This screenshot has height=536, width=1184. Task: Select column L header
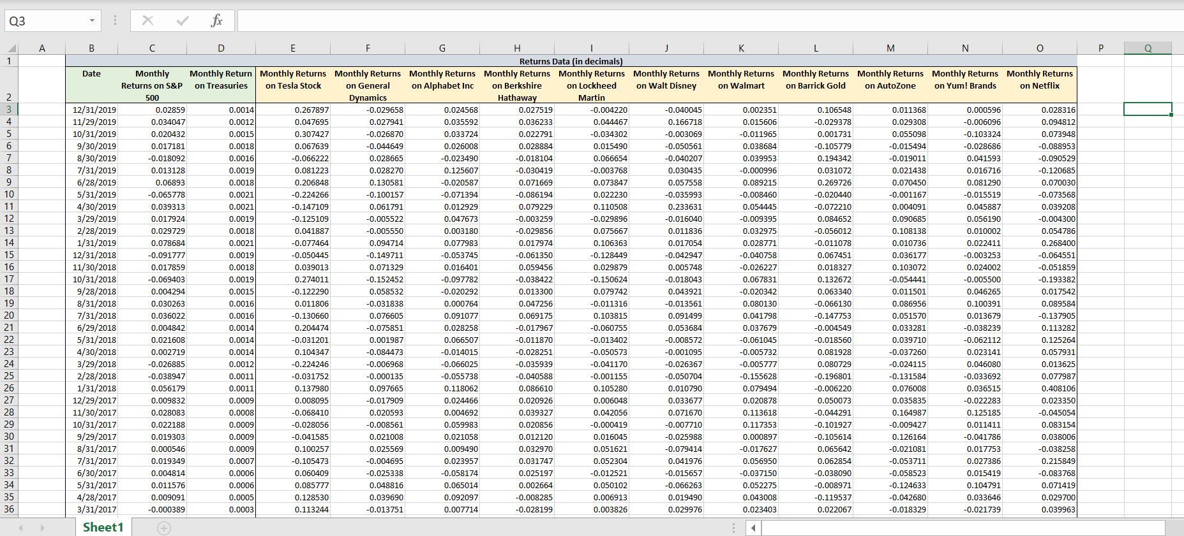[816, 48]
